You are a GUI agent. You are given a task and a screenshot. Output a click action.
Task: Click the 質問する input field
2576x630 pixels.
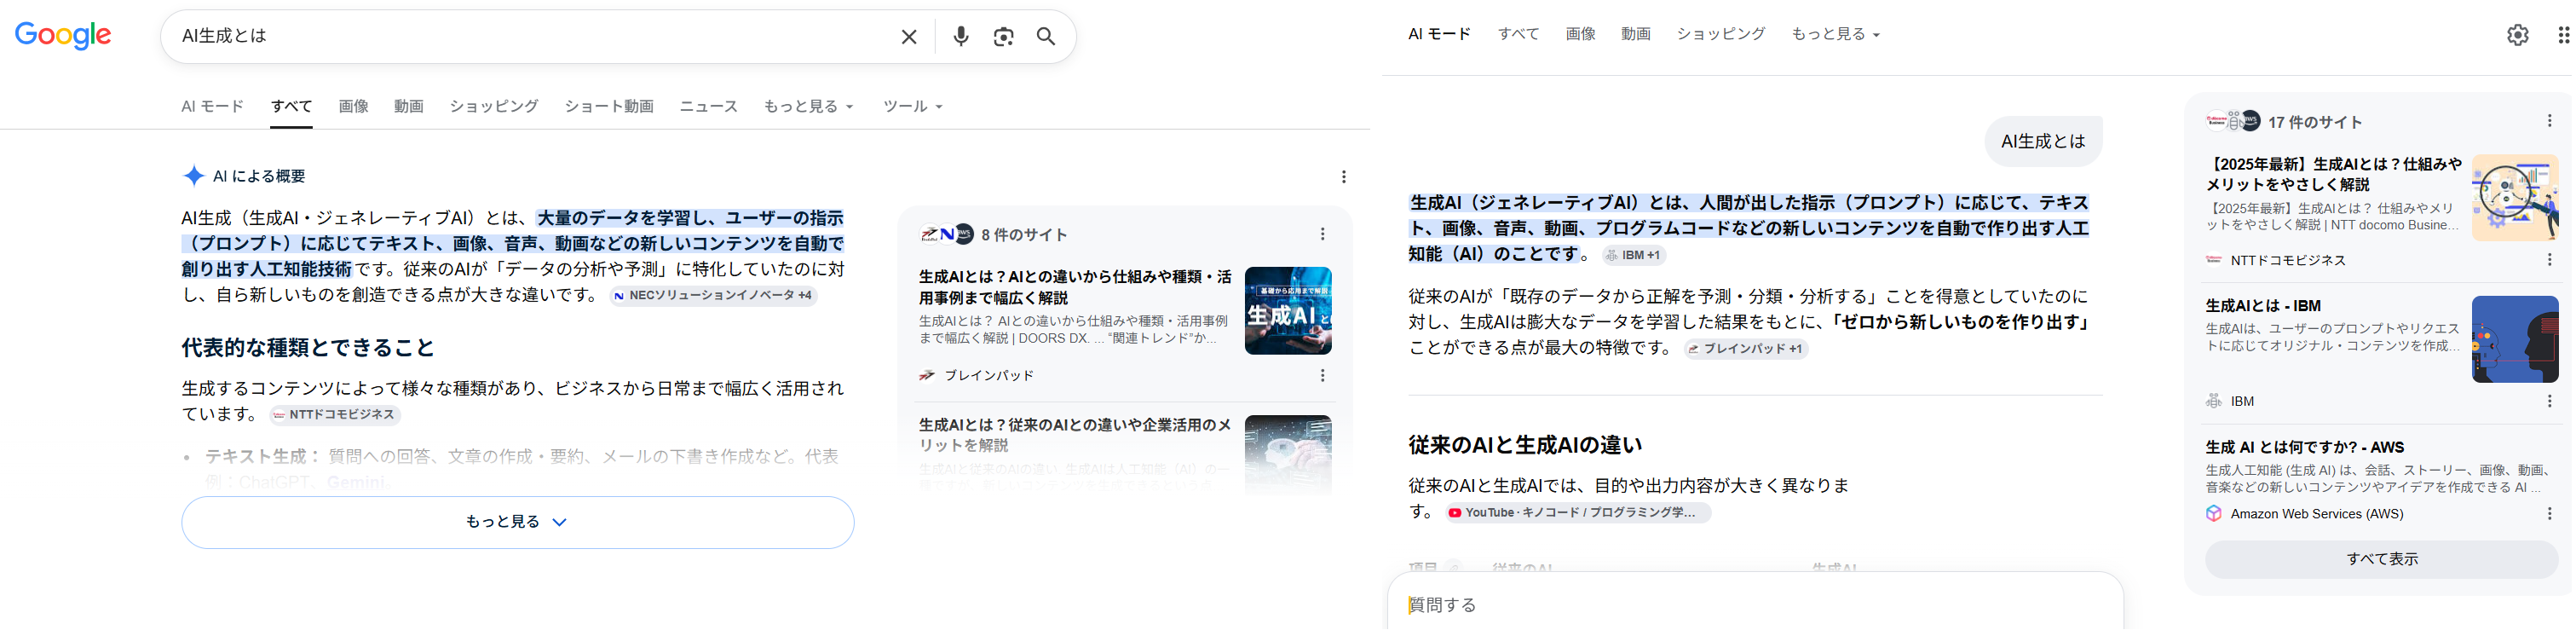pyautogui.click(x=1755, y=605)
